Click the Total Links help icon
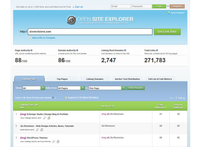The width and height of the screenshot is (201, 147). pos(157,50)
